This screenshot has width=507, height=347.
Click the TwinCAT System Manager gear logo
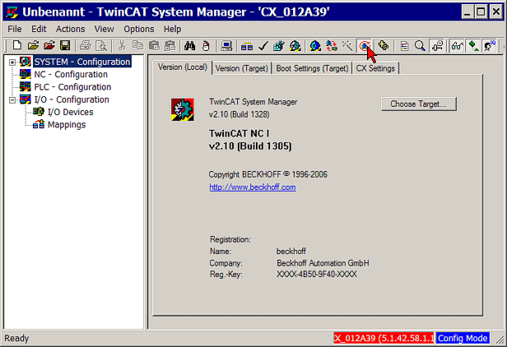click(x=183, y=110)
